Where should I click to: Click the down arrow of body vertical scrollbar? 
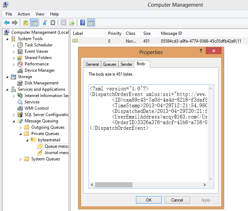(211, 179)
